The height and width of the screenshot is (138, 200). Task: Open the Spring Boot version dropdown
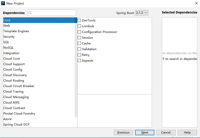[x=141, y=13]
